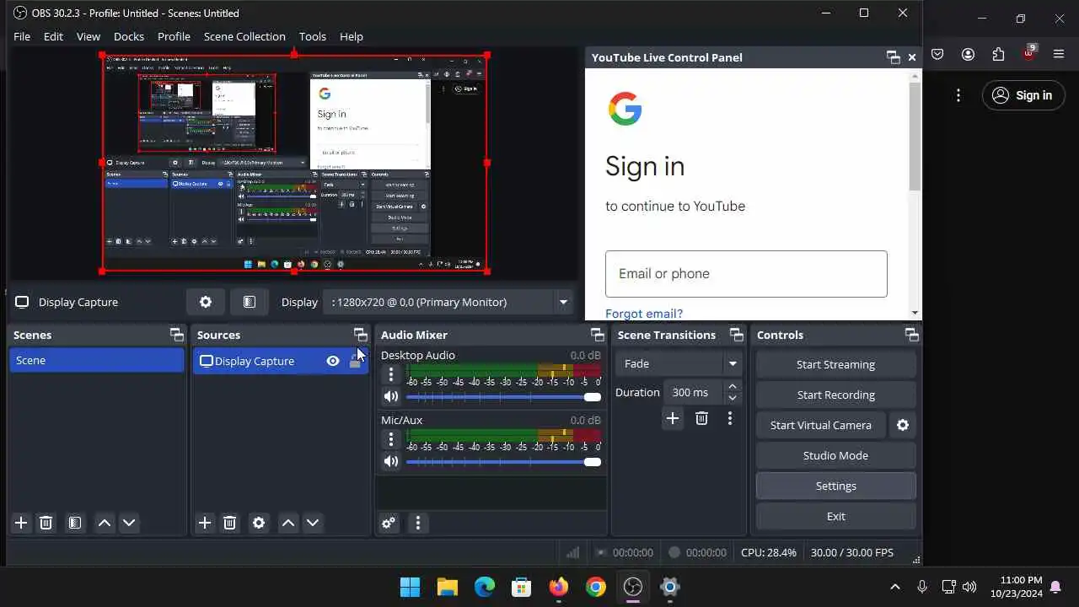Open virtual camera settings gear
Viewport: 1079px width, 607px height.
(x=903, y=425)
